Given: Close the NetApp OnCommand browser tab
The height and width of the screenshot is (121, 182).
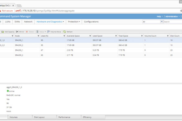Looking at the screenshot, I should pos(13,6).
